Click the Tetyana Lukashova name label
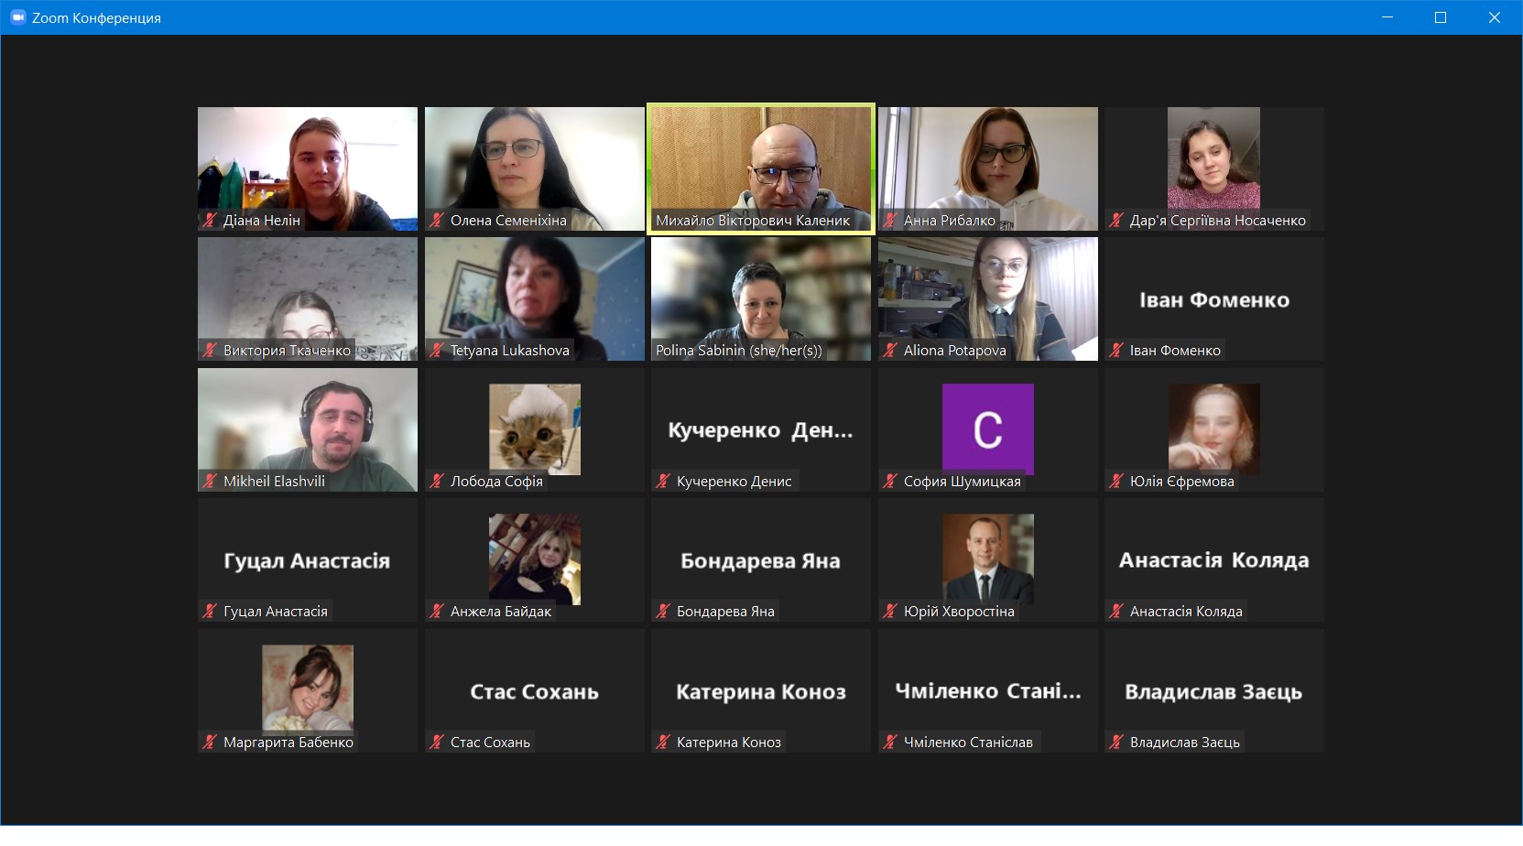This screenshot has width=1523, height=846. pyautogui.click(x=509, y=350)
